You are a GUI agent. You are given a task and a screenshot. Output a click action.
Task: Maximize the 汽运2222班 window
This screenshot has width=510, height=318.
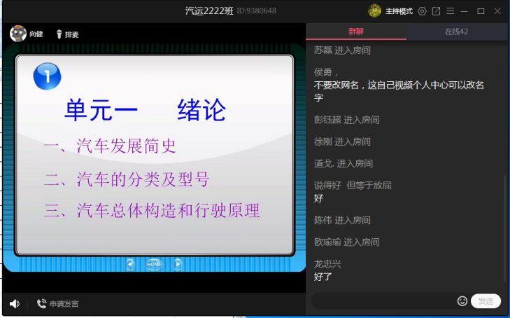coord(481,11)
